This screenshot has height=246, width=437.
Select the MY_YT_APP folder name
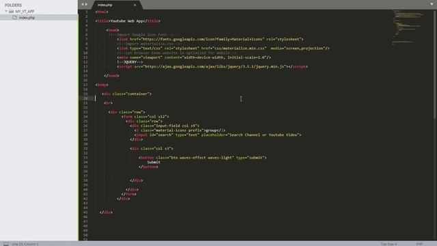coord(25,12)
